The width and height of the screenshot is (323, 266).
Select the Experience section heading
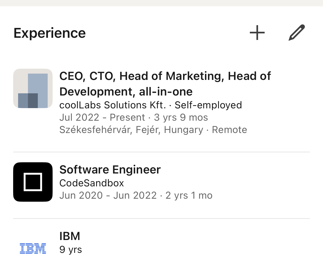[50, 33]
